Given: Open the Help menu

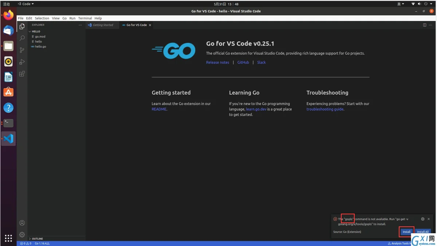Looking at the screenshot, I should point(98,18).
